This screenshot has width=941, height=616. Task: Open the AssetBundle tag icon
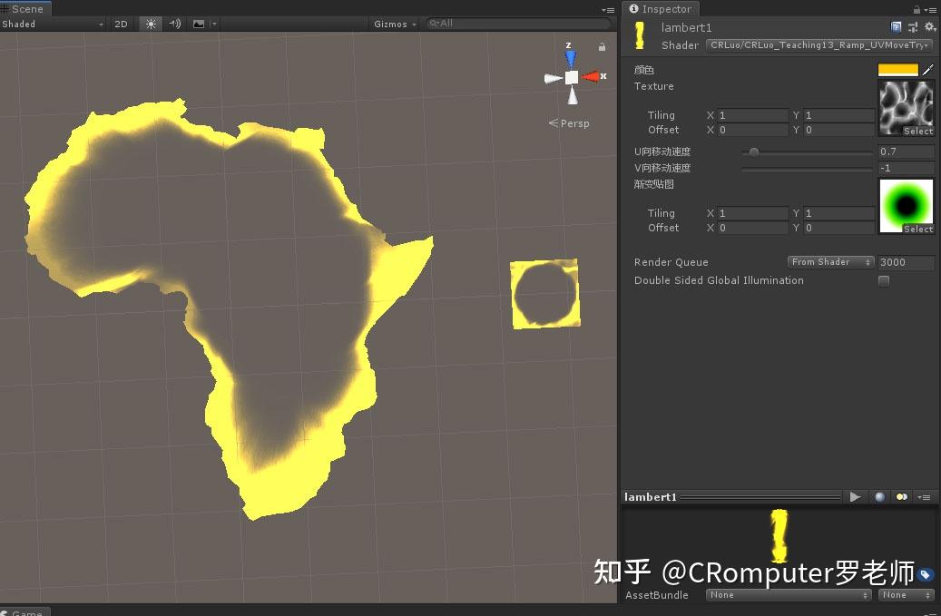(924, 574)
